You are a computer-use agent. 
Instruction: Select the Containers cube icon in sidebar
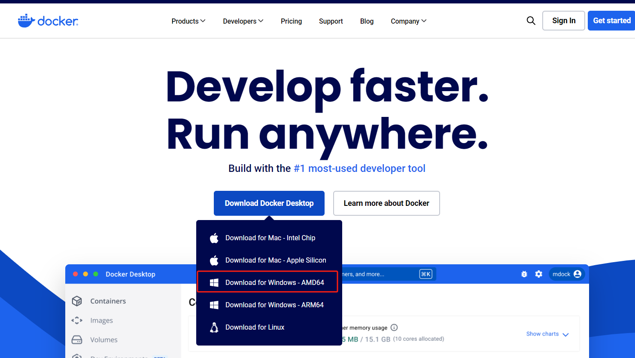(77, 301)
